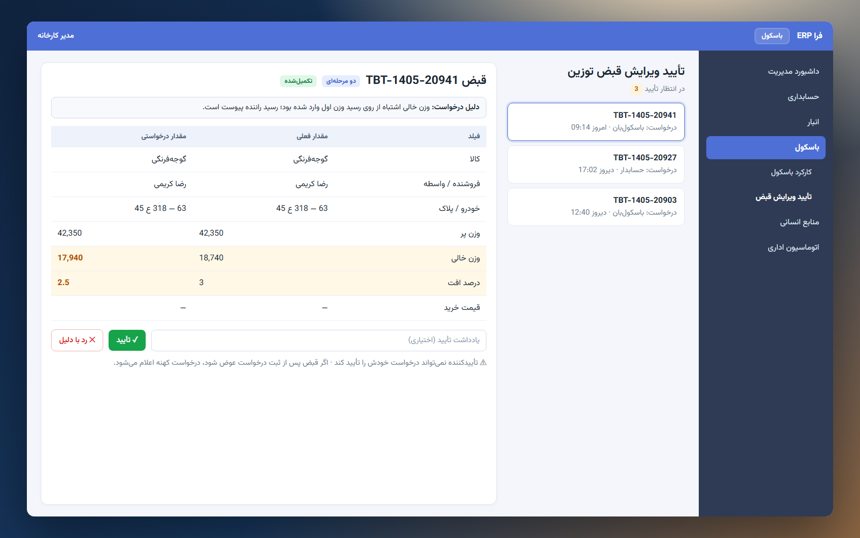Click the مقدار فعلی column header
This screenshot has width=860, height=538.
click(x=312, y=136)
